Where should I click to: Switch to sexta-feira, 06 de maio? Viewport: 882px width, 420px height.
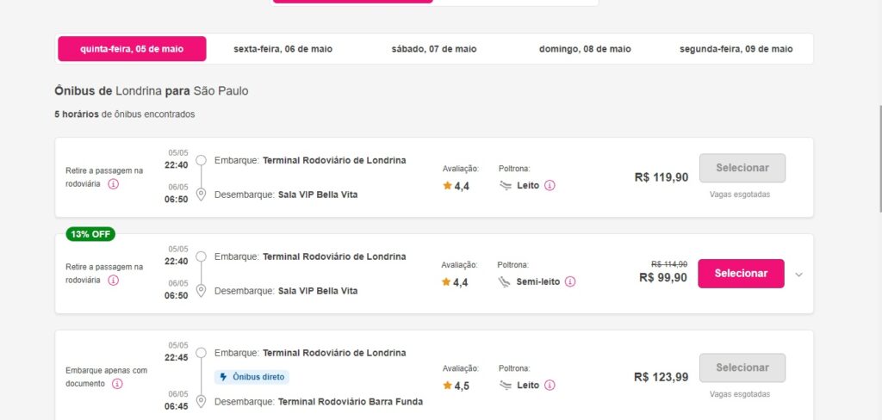point(283,49)
